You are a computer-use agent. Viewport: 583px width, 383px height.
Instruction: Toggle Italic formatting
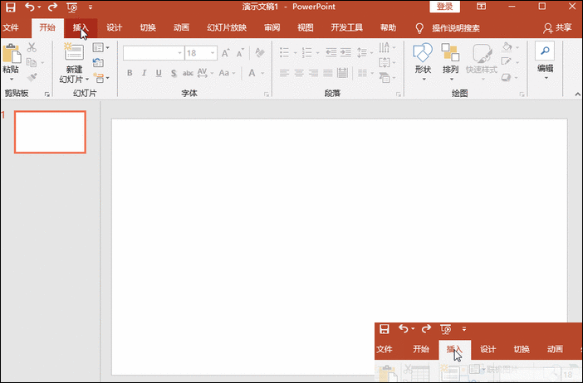click(144, 73)
